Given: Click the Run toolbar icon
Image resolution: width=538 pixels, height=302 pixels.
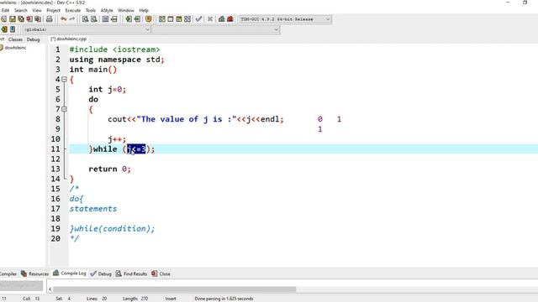Looking at the screenshot, I should click(171, 19).
